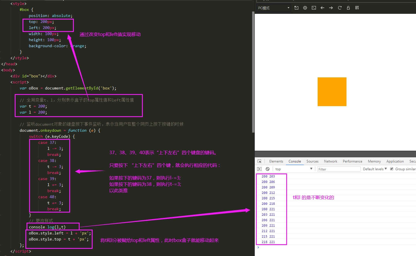Click the '<div id="box">' line
Viewport: 416px width, 256px height.
click(33, 76)
